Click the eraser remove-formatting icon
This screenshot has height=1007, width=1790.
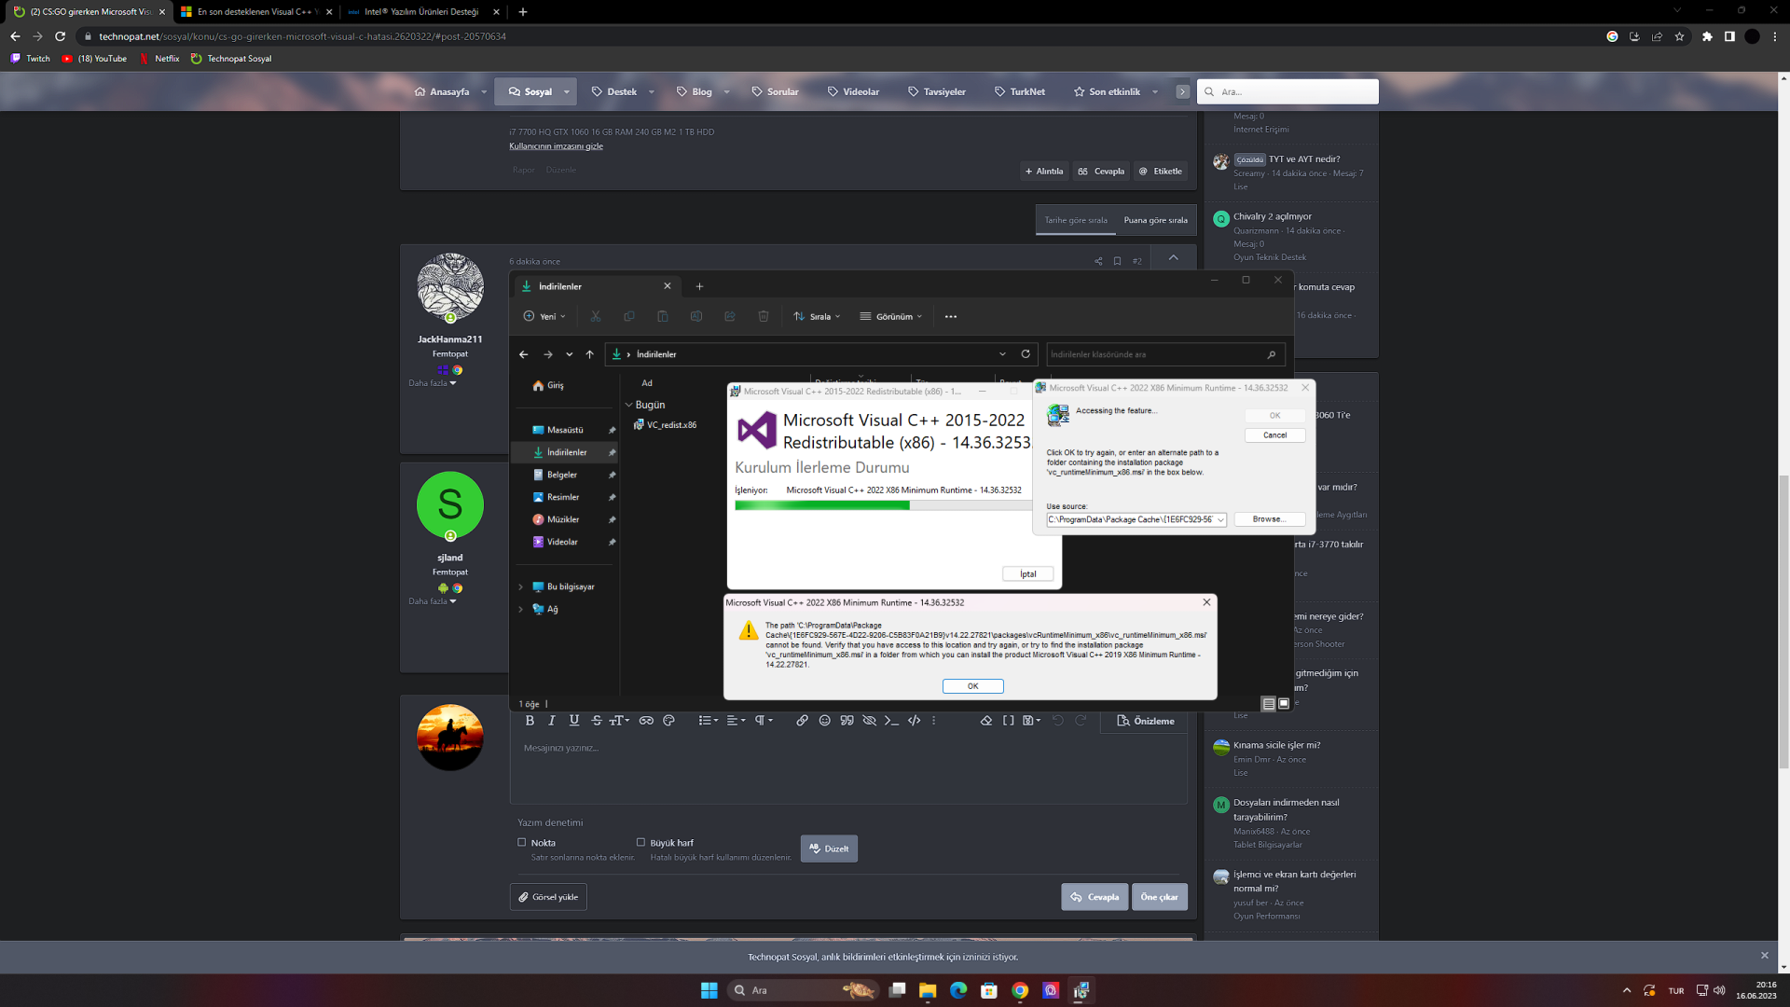(x=986, y=721)
